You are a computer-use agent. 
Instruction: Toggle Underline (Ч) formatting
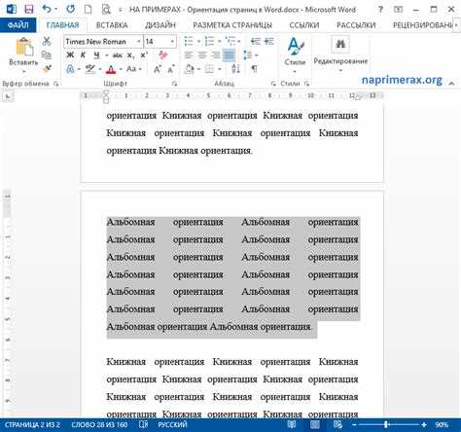point(96,55)
